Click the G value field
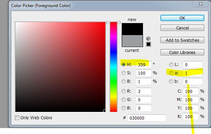This screenshot has height=134, width=211. (x=144, y=100)
